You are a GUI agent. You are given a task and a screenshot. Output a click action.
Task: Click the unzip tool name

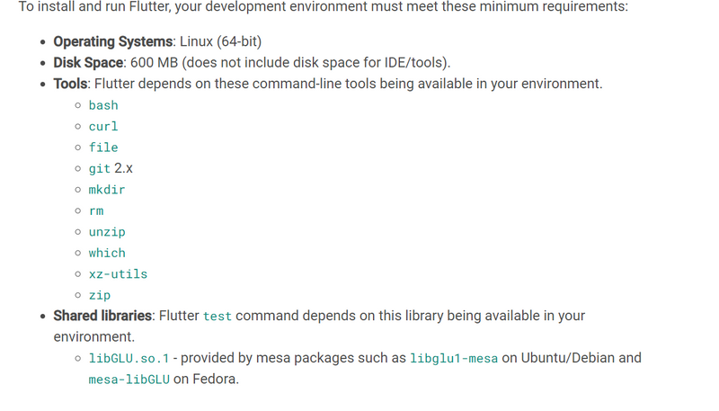(x=107, y=232)
